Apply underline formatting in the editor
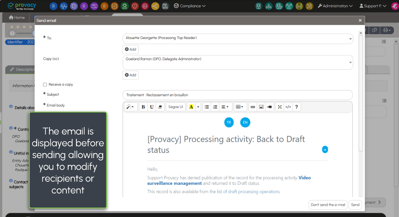399x217 pixels. pos(152,107)
